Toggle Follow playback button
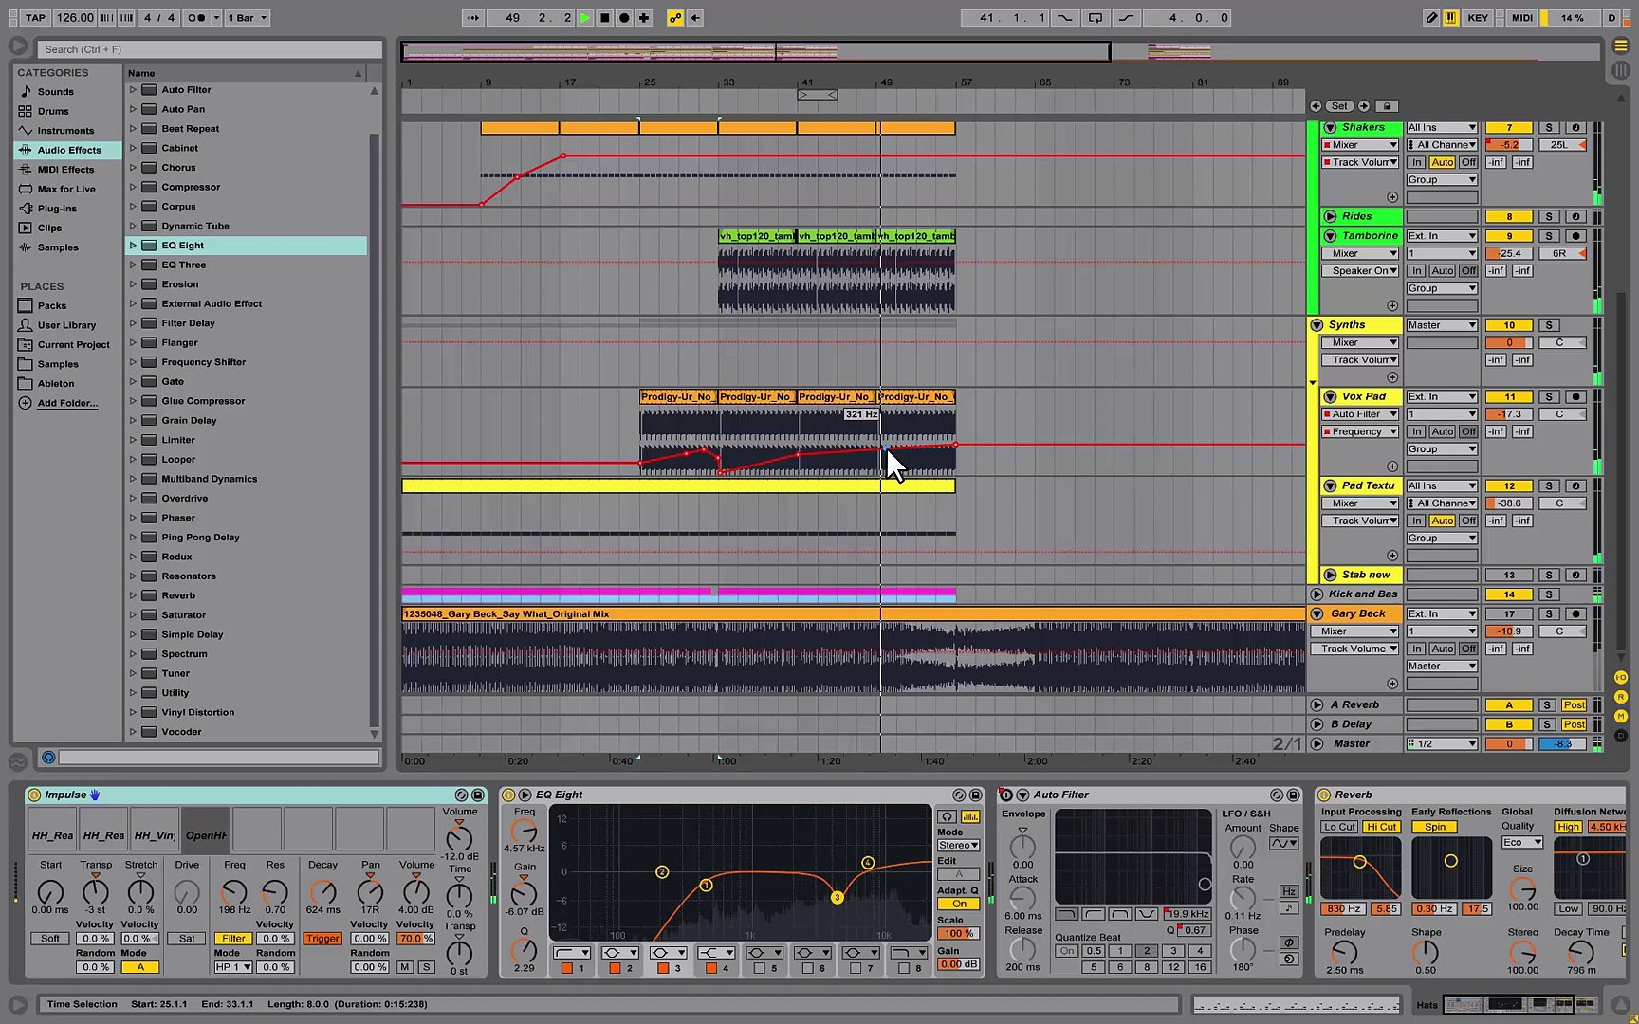 tap(472, 18)
